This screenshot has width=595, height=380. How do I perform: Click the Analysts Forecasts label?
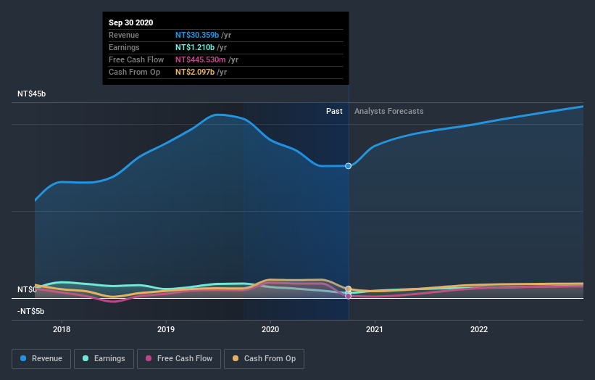[389, 111]
